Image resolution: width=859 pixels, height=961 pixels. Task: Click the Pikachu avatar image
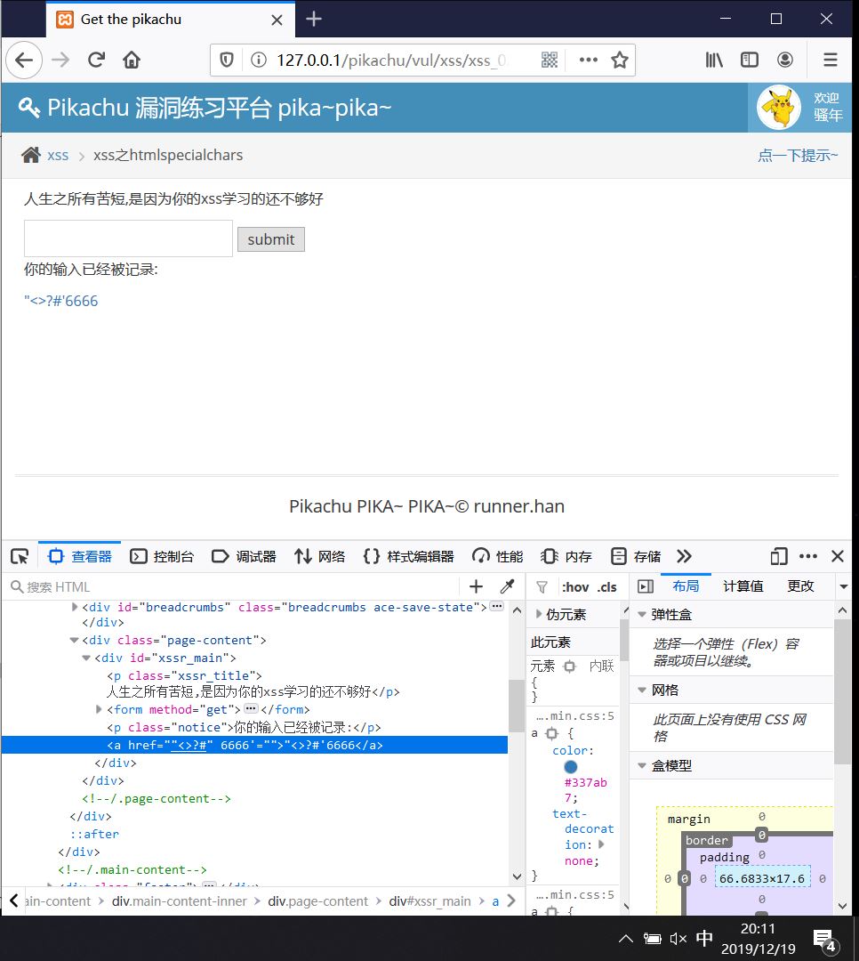coord(779,108)
